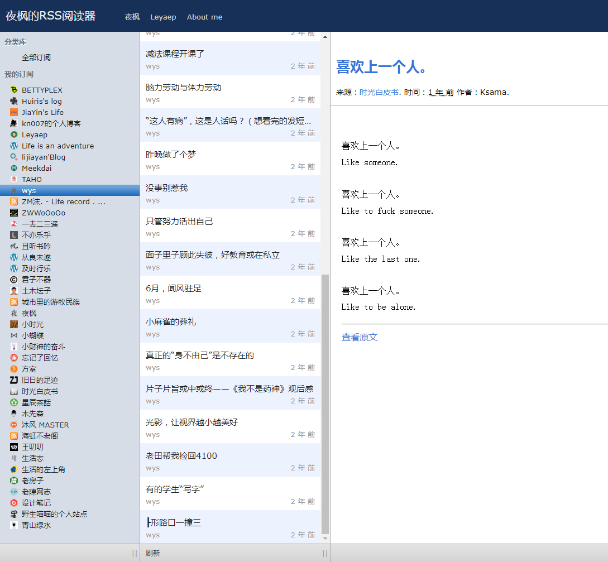The image size is (608, 562).
Task: Click the 设计笔记 feed icon
Action: pos(14,503)
